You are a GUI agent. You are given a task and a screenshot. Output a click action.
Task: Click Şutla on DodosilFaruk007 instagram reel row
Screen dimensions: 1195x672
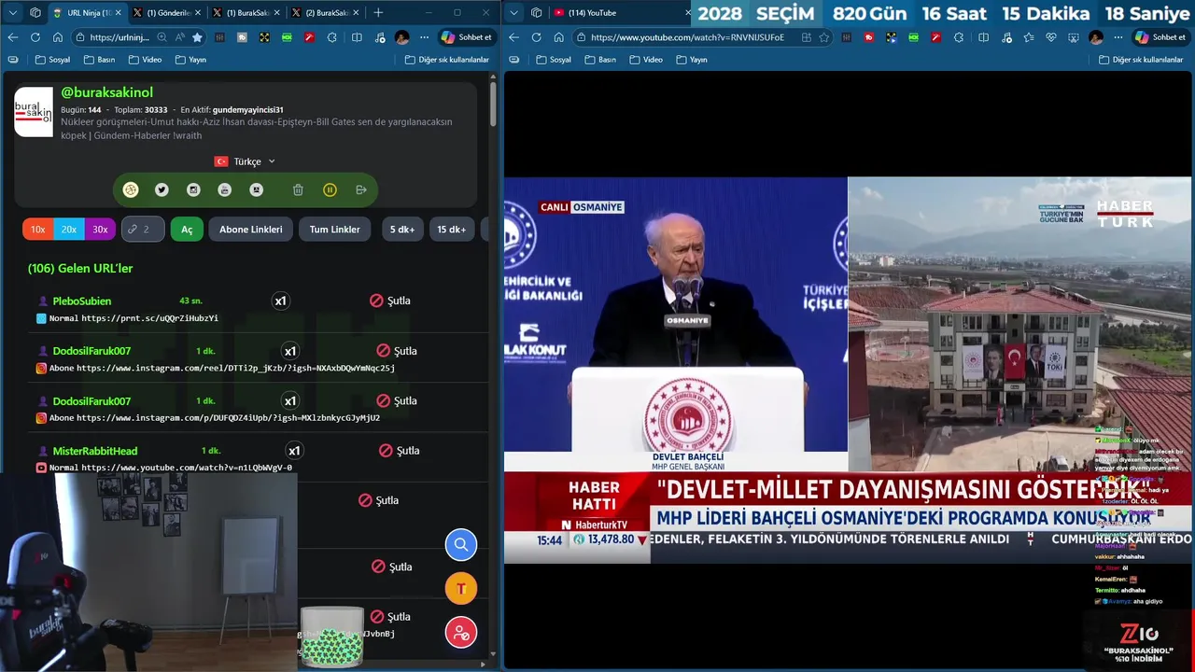[x=397, y=351]
